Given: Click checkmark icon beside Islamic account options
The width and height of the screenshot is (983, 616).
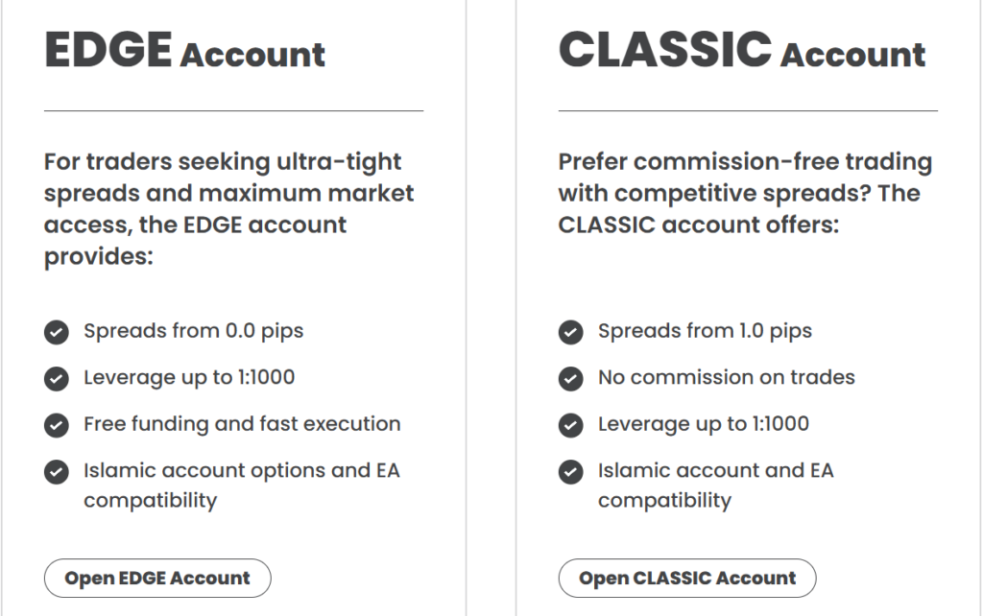Looking at the screenshot, I should click(x=57, y=471).
